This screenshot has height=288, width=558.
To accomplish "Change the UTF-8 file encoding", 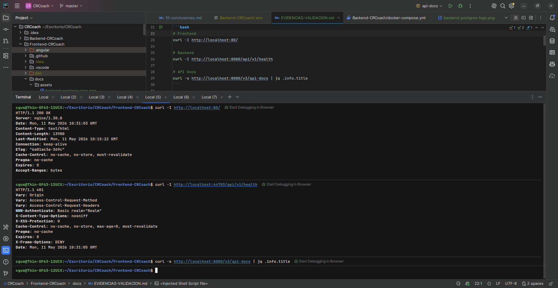I will click(511, 284).
